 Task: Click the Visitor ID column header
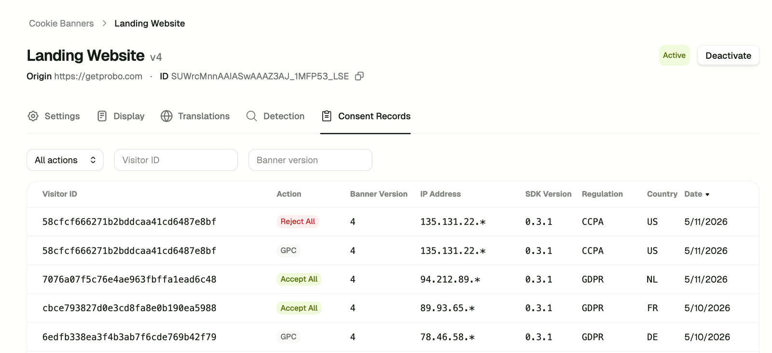60,194
